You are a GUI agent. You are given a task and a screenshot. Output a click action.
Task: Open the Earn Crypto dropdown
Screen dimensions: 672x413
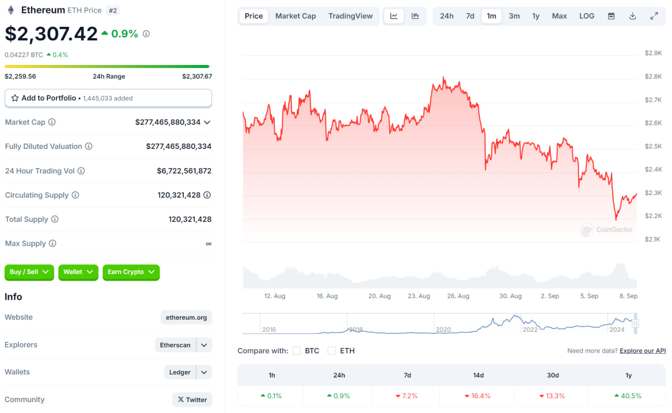click(131, 272)
